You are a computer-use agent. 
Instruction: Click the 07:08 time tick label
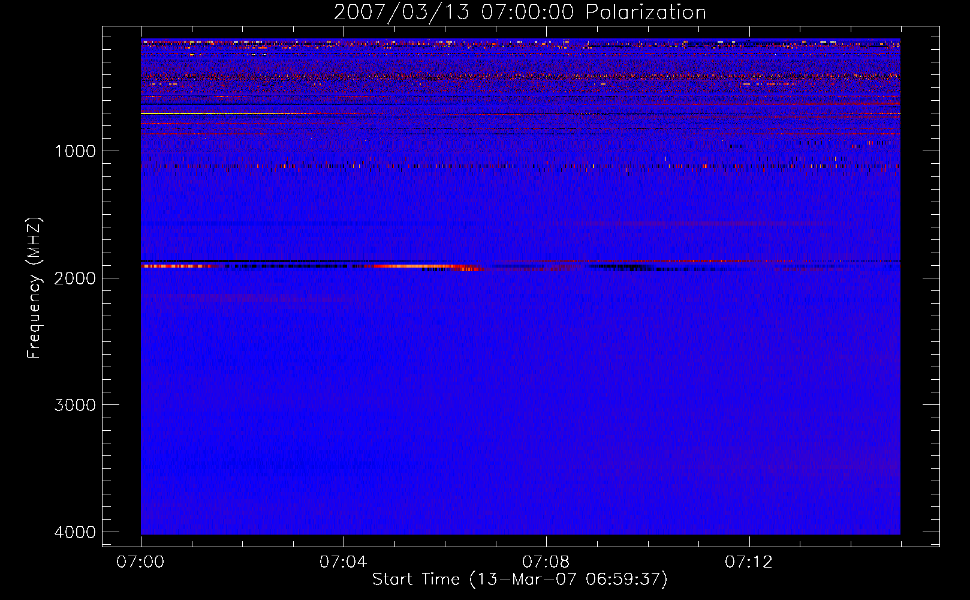546,562
